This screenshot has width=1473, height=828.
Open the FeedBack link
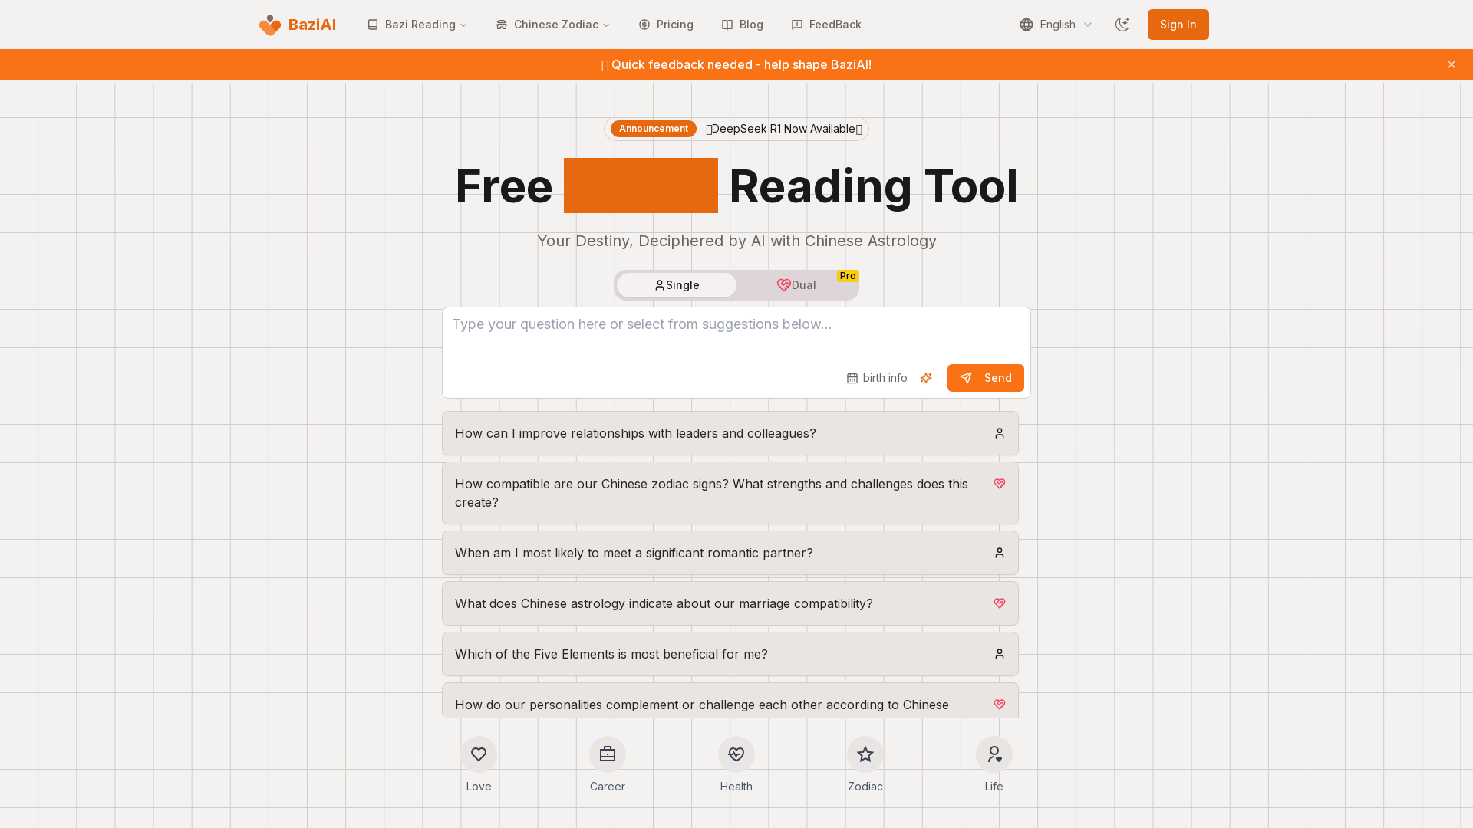coord(826,25)
